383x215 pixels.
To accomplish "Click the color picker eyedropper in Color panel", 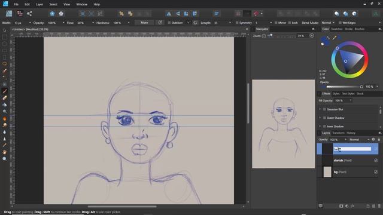I will (x=334, y=38).
